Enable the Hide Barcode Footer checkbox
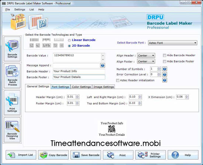Viewport: 203px width, 165px height. pos(164,61)
